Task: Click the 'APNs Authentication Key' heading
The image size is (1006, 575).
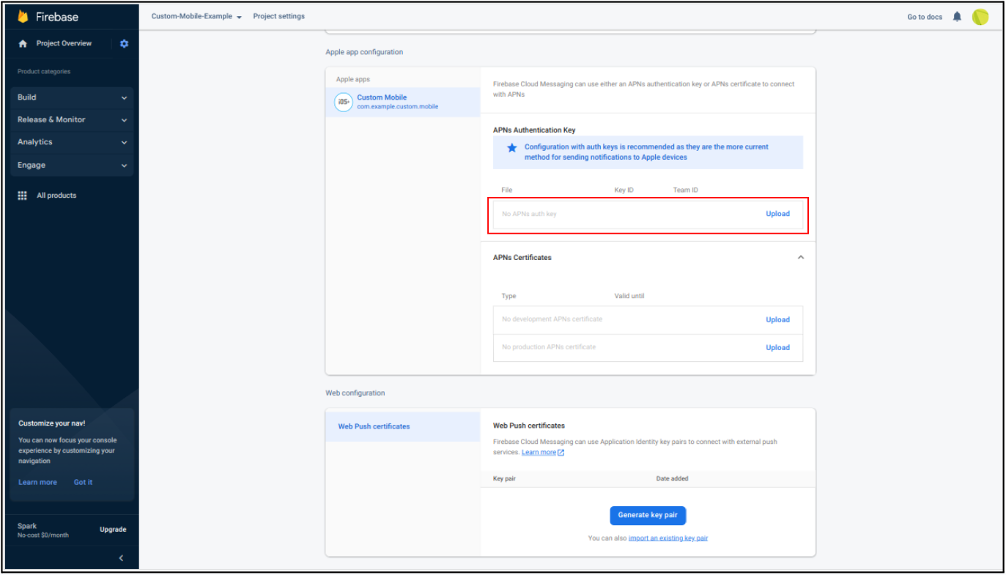Action: click(x=534, y=130)
